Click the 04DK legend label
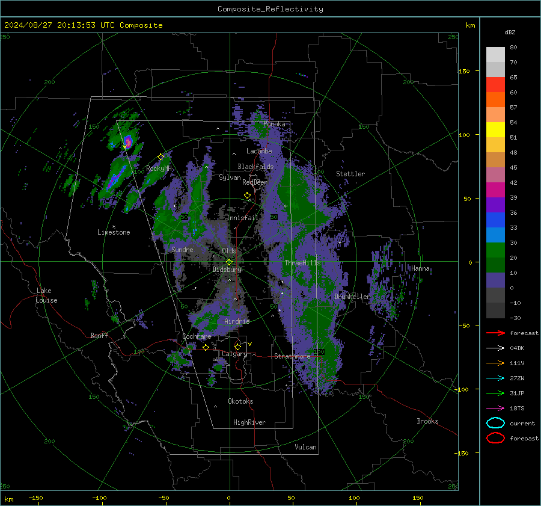This screenshot has width=541, height=506. pyautogui.click(x=517, y=348)
